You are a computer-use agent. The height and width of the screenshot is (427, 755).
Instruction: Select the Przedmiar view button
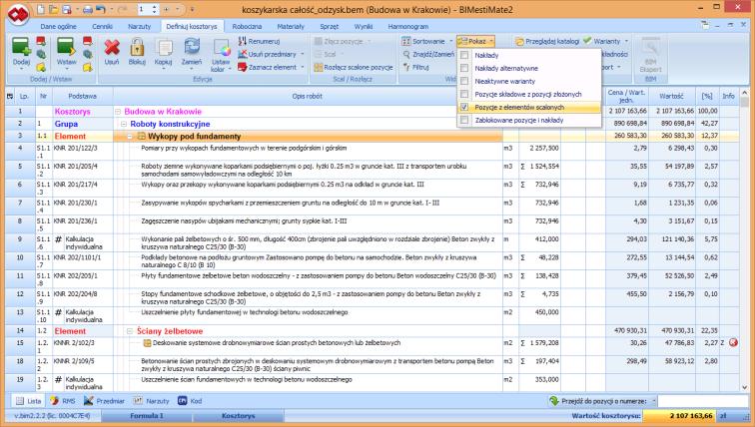tap(104, 400)
